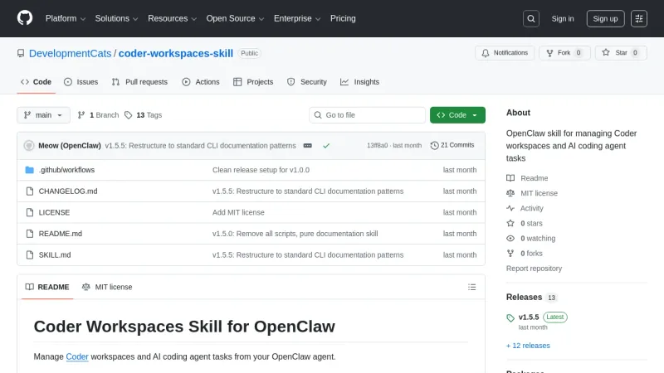Switch to the Projects tab
The height and width of the screenshot is (373, 664).
click(x=253, y=82)
